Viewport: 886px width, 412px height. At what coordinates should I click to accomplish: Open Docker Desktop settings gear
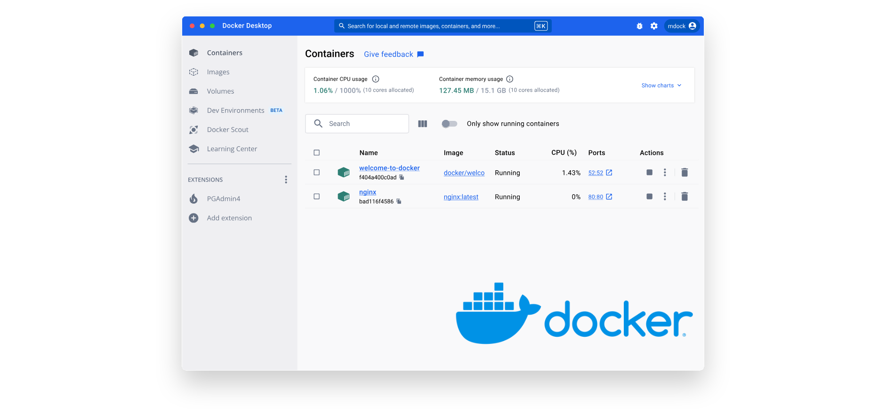(x=654, y=26)
